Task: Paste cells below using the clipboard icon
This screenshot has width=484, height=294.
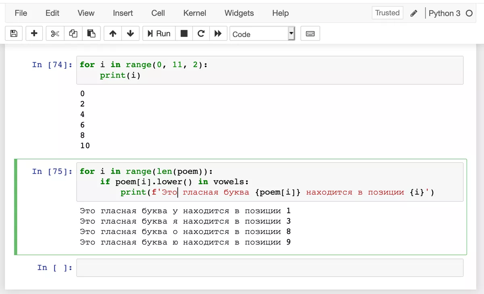Action: pos(92,34)
